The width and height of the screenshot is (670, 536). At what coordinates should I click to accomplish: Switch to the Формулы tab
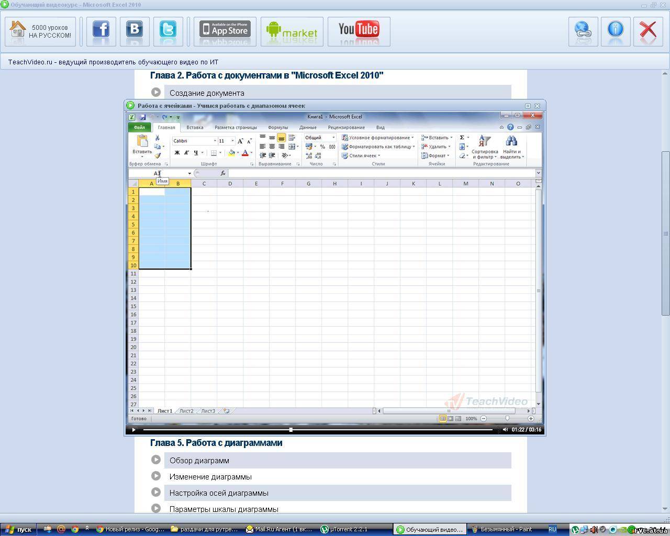pyautogui.click(x=278, y=127)
